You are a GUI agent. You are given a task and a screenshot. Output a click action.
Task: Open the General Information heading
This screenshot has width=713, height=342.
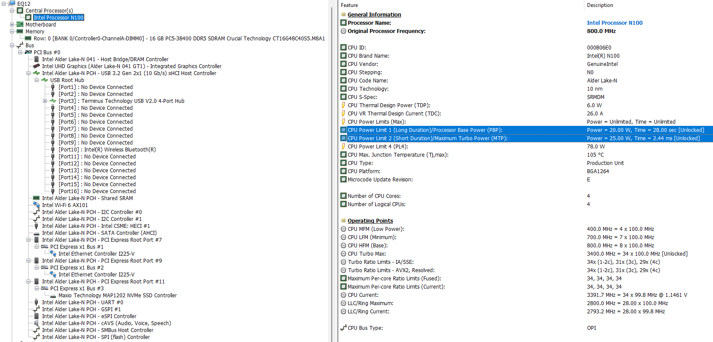tap(374, 14)
